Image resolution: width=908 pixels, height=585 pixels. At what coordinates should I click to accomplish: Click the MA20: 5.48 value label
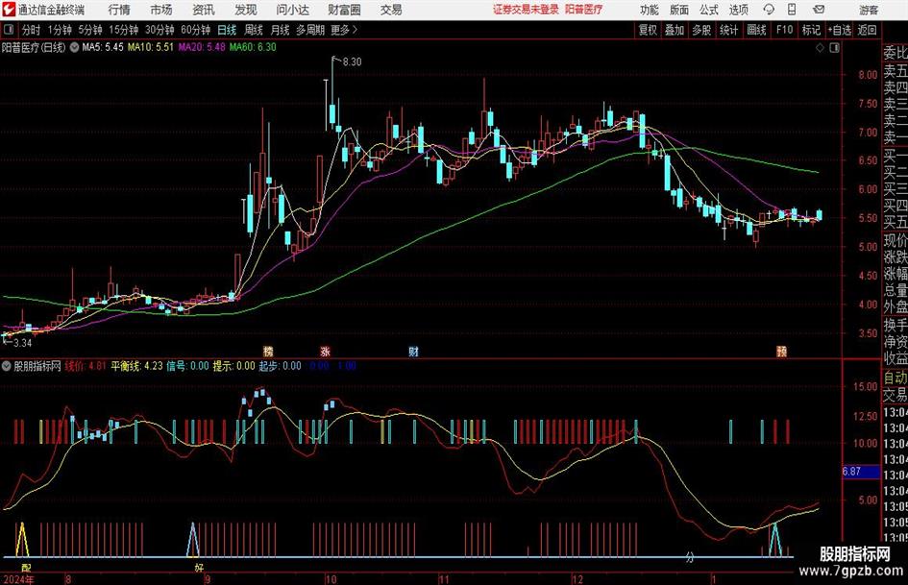pyautogui.click(x=202, y=47)
